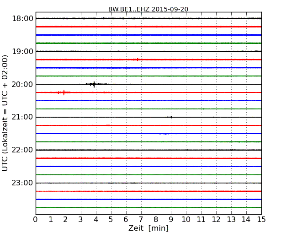Click the x-axis tick label 9
The width and height of the screenshot is (297, 238).
(x=171, y=220)
